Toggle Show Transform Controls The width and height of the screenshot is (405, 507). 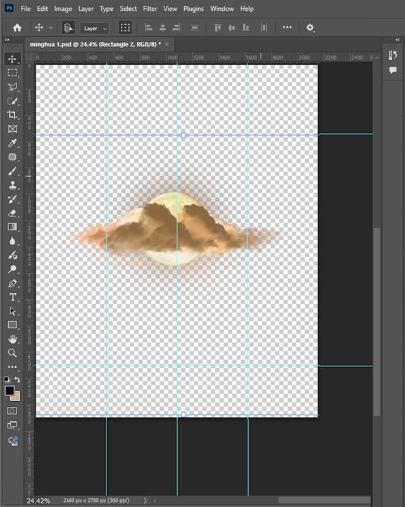(x=125, y=28)
